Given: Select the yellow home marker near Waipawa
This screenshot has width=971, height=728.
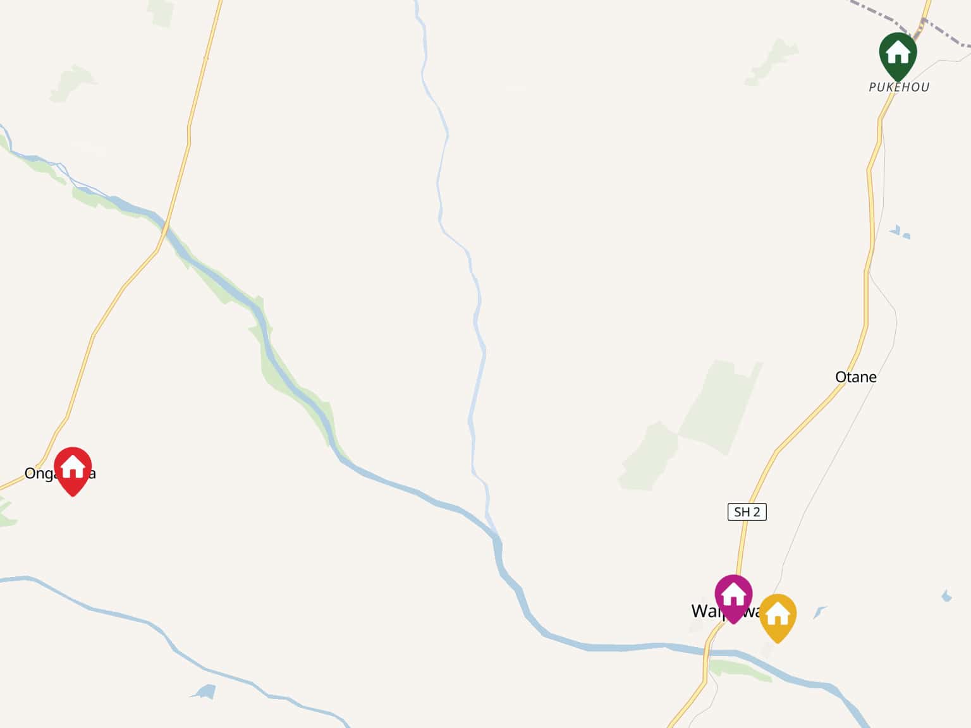Looking at the screenshot, I should [778, 618].
